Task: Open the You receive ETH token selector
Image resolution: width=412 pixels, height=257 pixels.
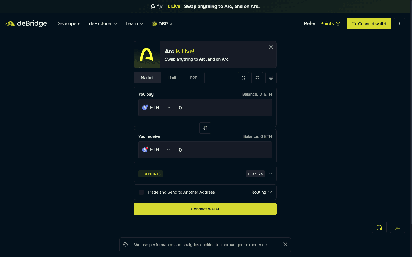Action: [x=157, y=150]
